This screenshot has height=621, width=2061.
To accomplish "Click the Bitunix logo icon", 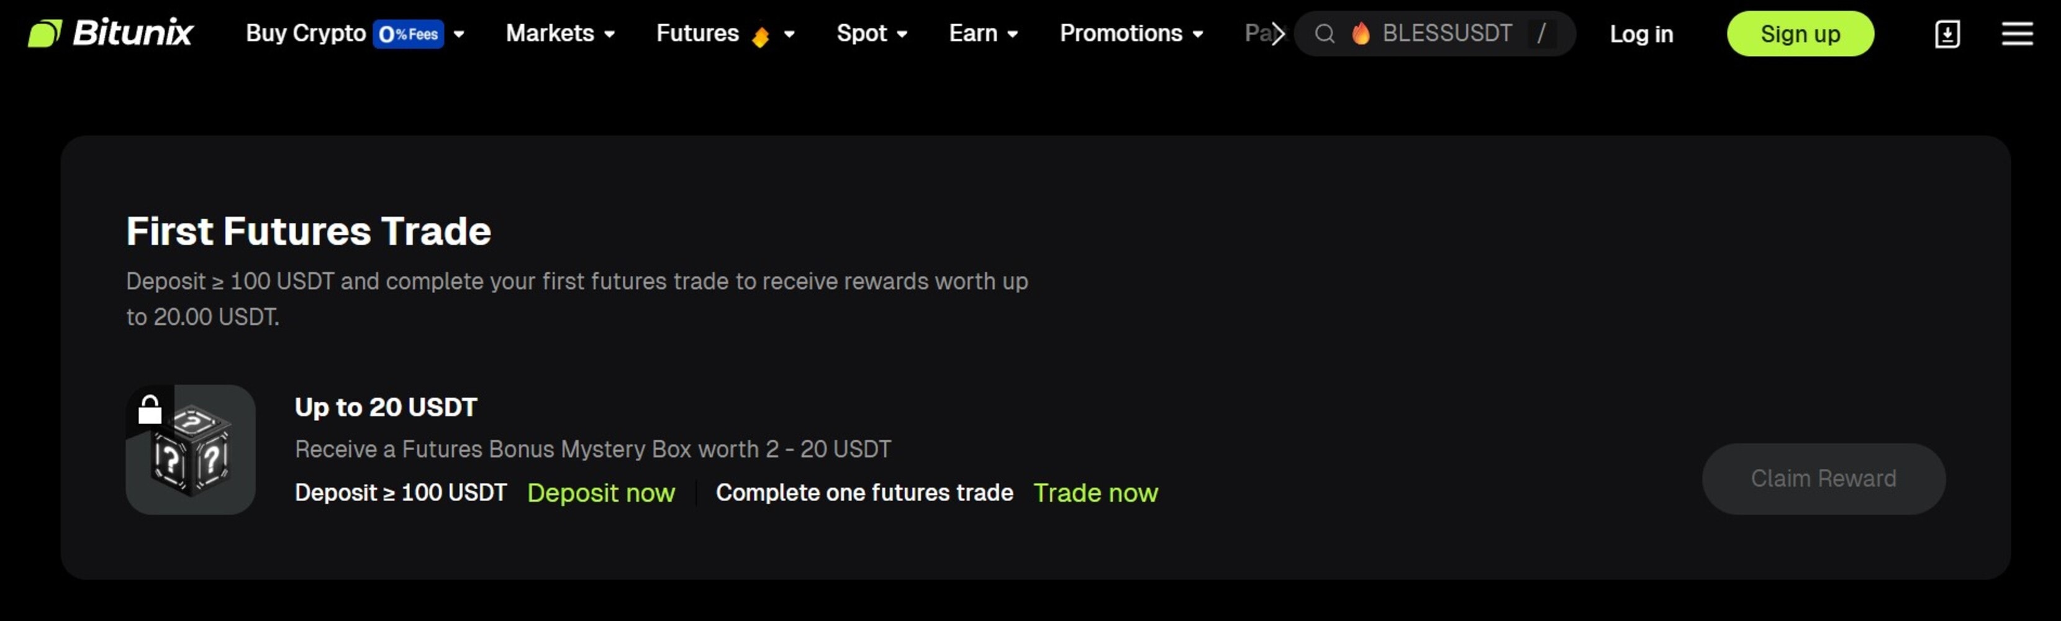I will click(45, 34).
